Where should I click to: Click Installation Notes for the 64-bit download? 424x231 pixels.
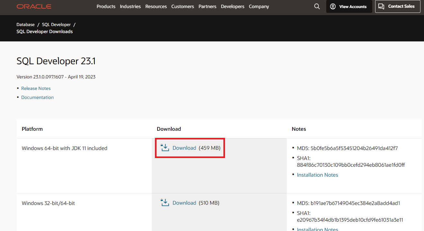coord(317,175)
